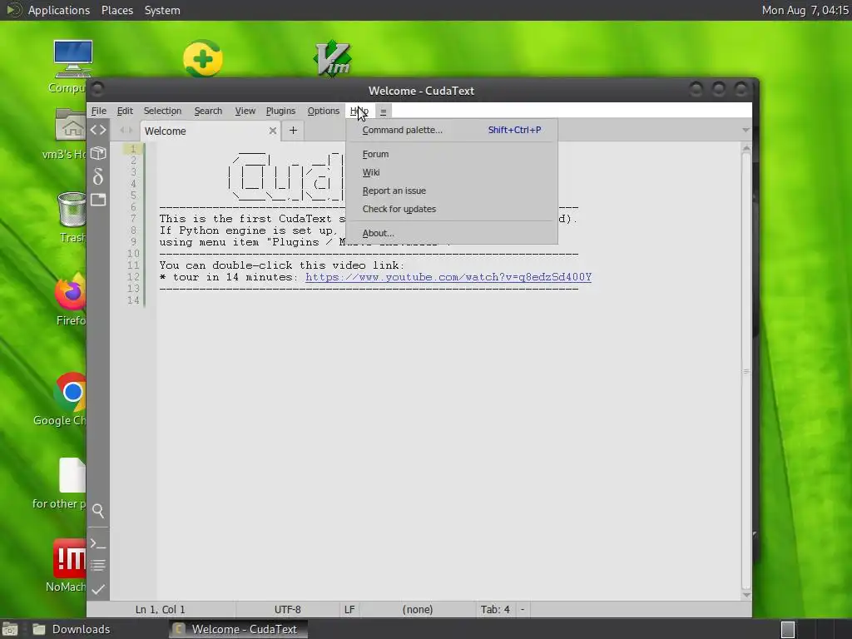This screenshot has width=852, height=639.
Task: Click the Tab: 4 status field
Action: click(495, 610)
